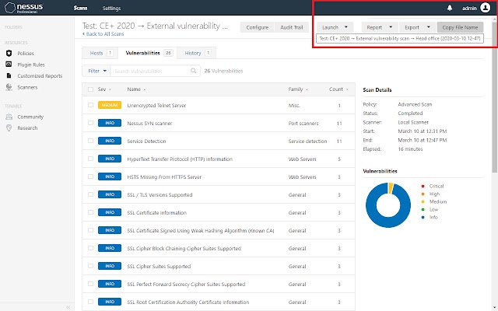Click the MEDIUM severity badge
Viewport: 498px width, 311px height.
(x=110, y=105)
